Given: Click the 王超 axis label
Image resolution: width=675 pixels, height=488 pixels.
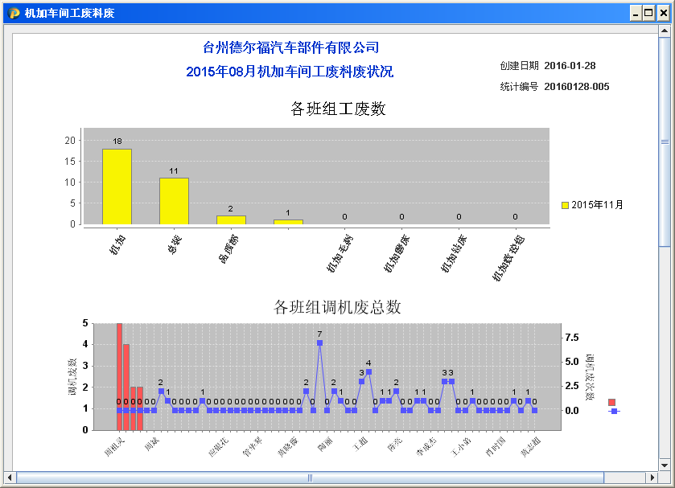Looking at the screenshot, I should click(360, 443).
